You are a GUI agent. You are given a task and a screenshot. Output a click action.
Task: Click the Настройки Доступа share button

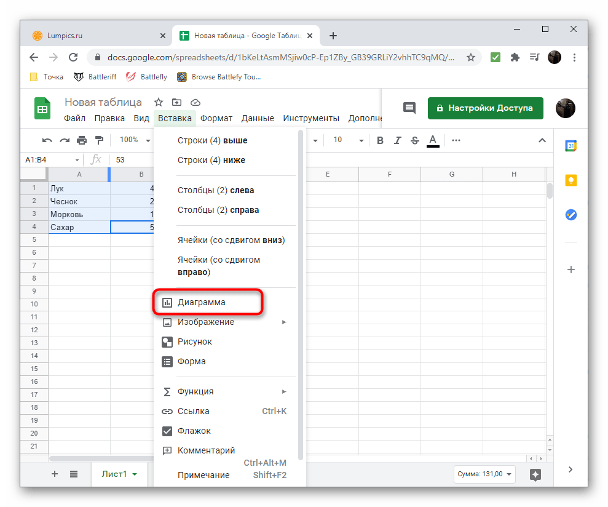coord(485,108)
